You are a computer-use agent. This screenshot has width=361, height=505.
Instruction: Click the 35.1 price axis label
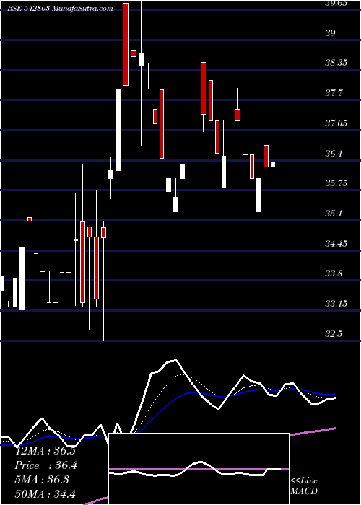(334, 214)
